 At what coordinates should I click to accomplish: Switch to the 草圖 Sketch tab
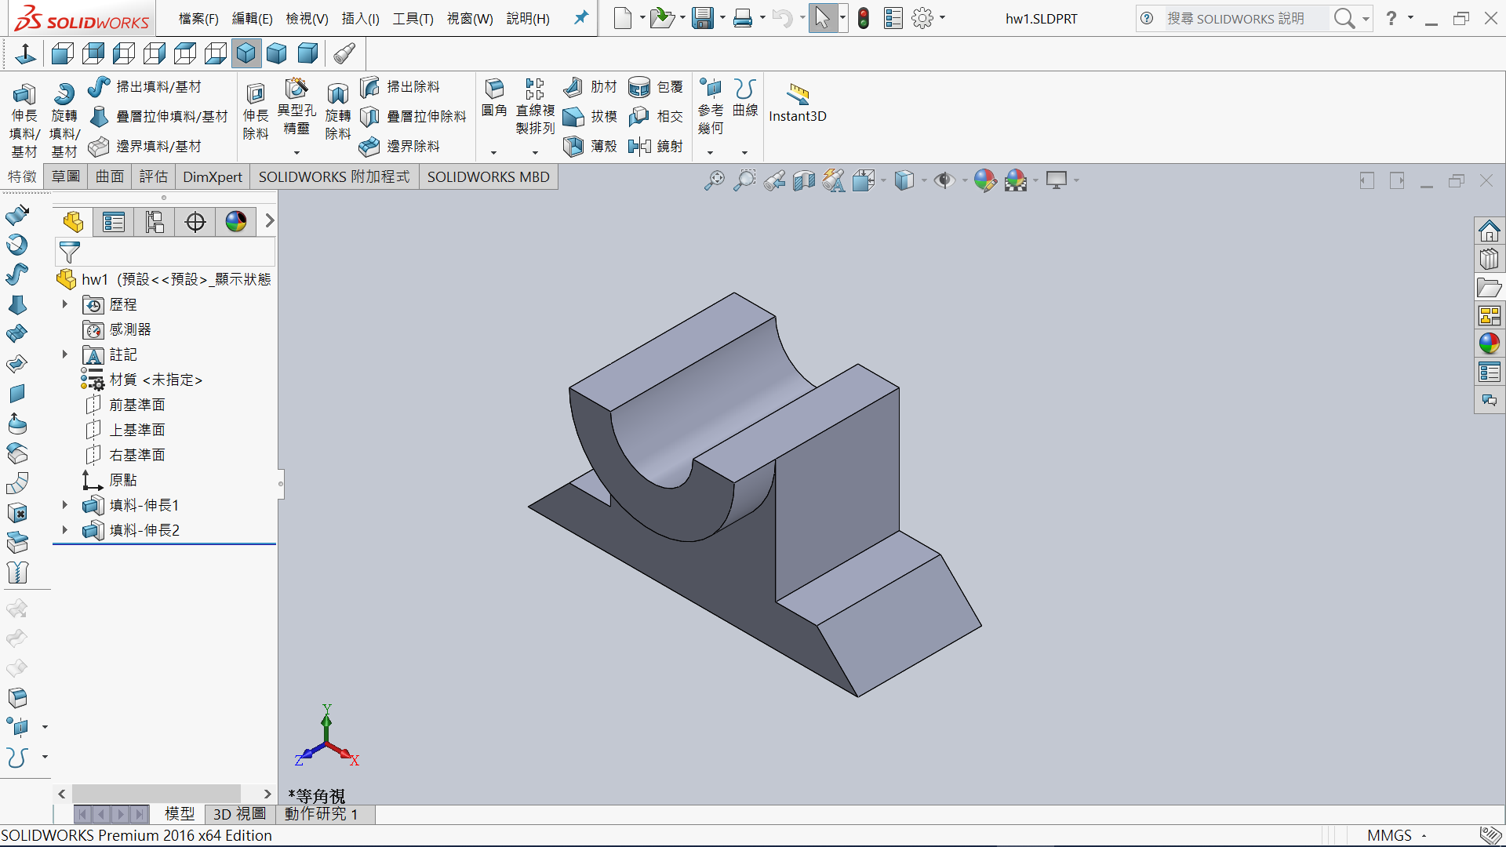(66, 176)
